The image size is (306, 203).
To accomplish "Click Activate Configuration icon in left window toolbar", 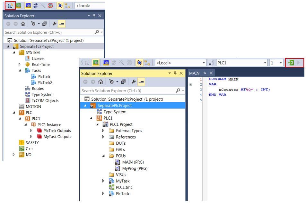I will point(10,5).
